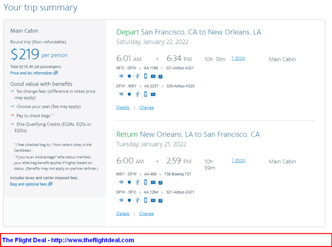Click the power outlet icon for DFW - SFO

129,200
